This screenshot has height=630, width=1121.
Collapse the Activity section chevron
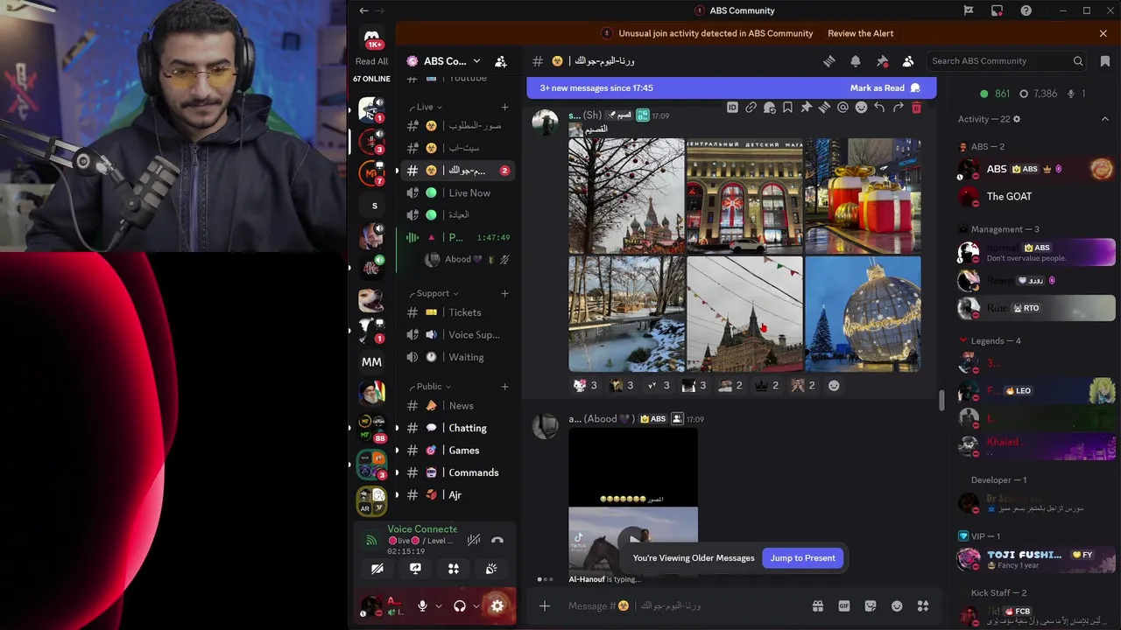(1103, 119)
